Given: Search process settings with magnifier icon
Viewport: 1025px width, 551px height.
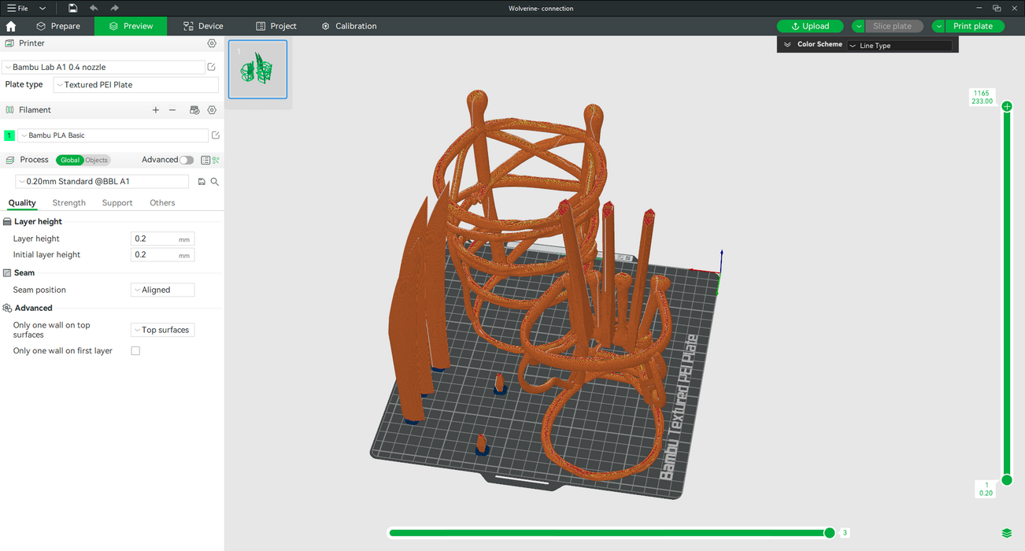Looking at the screenshot, I should click(x=215, y=182).
